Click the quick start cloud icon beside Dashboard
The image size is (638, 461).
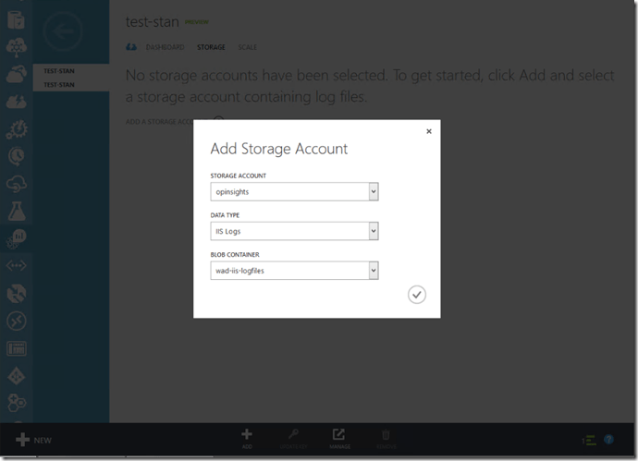point(131,47)
